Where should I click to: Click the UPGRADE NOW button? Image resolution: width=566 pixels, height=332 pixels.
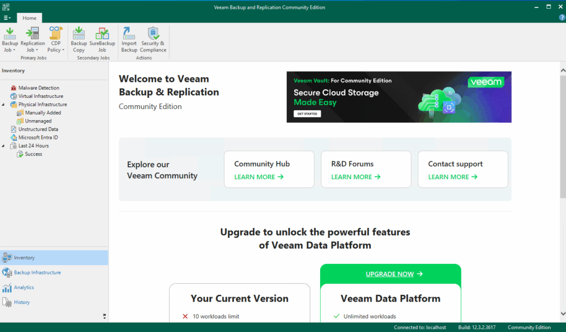tap(390, 273)
